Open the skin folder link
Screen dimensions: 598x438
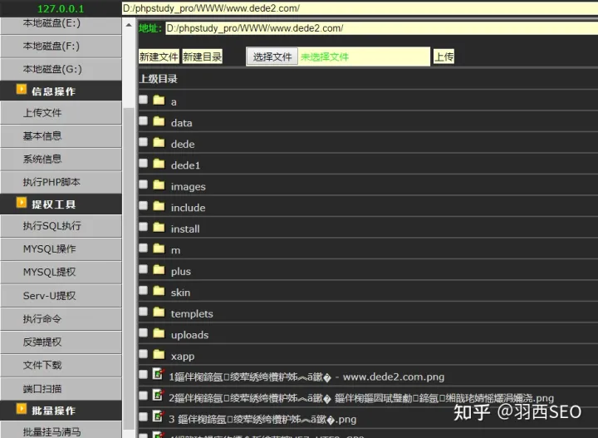180,293
